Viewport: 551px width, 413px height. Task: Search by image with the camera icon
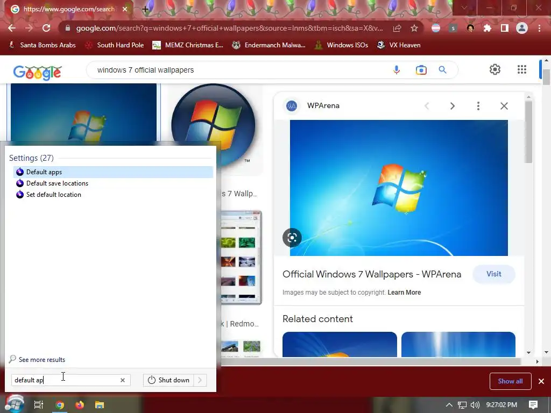pos(421,70)
